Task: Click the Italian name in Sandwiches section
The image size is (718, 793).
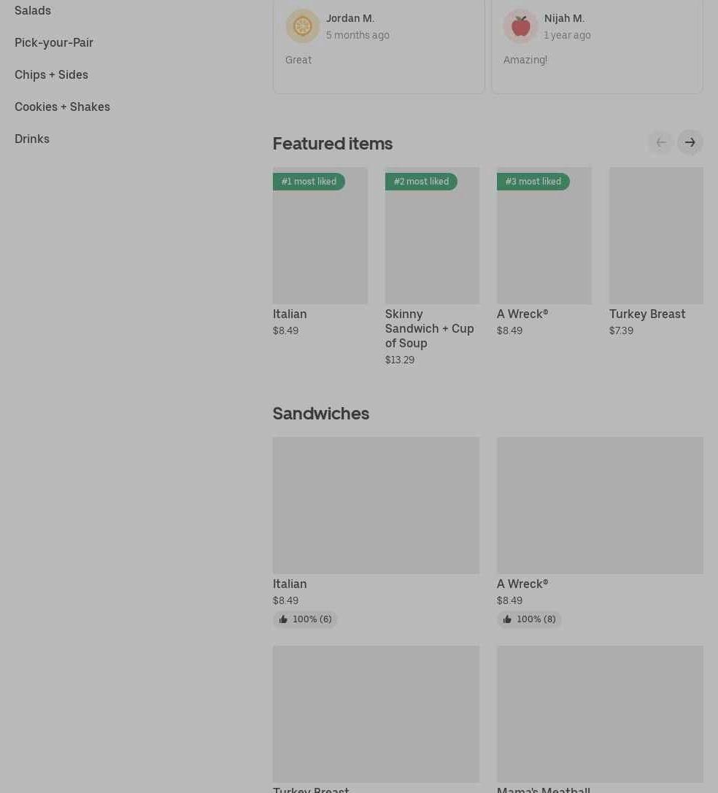Action: click(x=290, y=584)
